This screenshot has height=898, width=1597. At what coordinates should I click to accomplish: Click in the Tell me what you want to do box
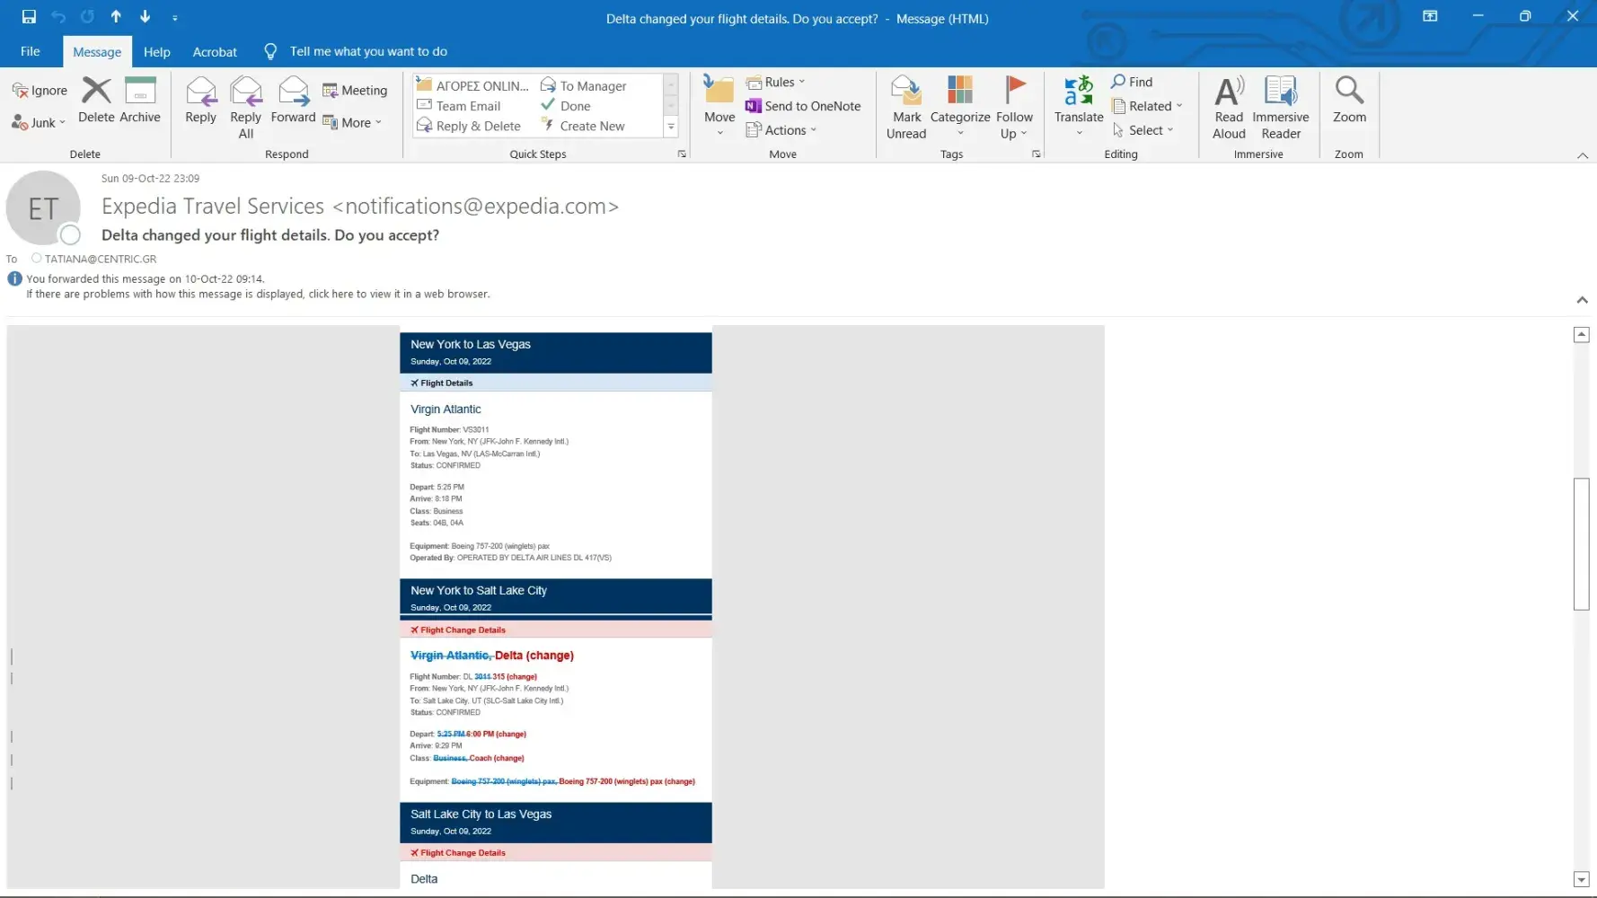[x=368, y=51]
